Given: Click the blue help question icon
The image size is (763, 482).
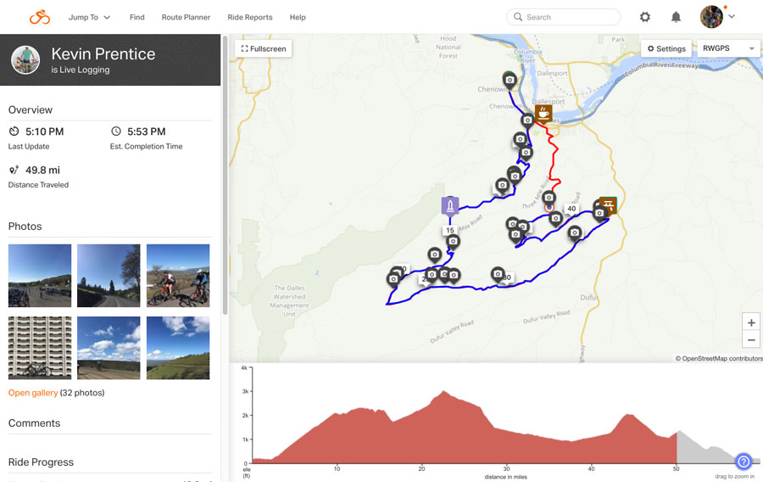Looking at the screenshot, I should (x=743, y=461).
